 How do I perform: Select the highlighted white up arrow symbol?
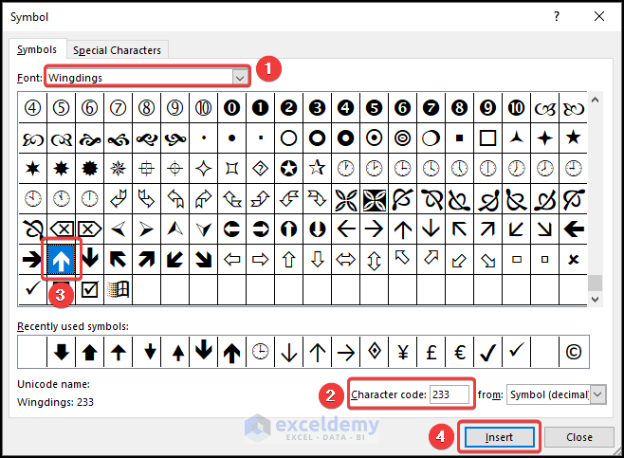[62, 260]
